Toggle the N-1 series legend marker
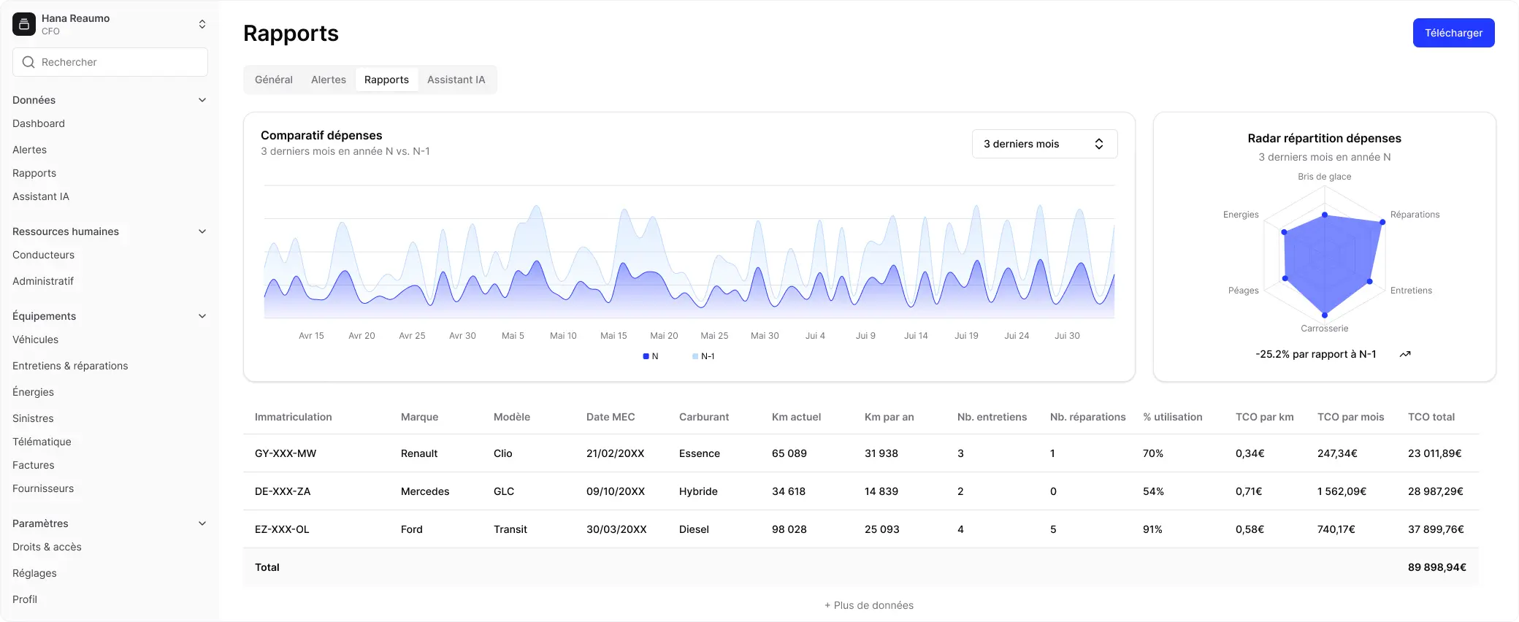Viewport: 1519px width, 622px height. [x=695, y=356]
